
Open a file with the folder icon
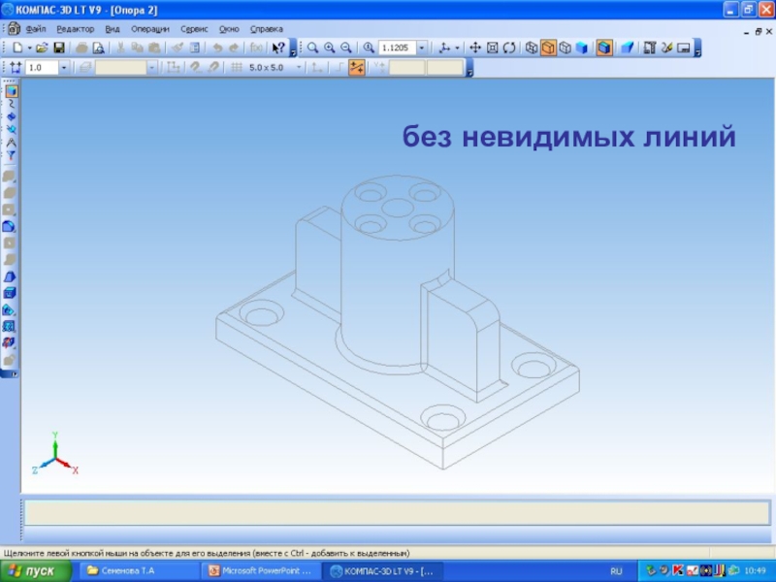[42, 48]
